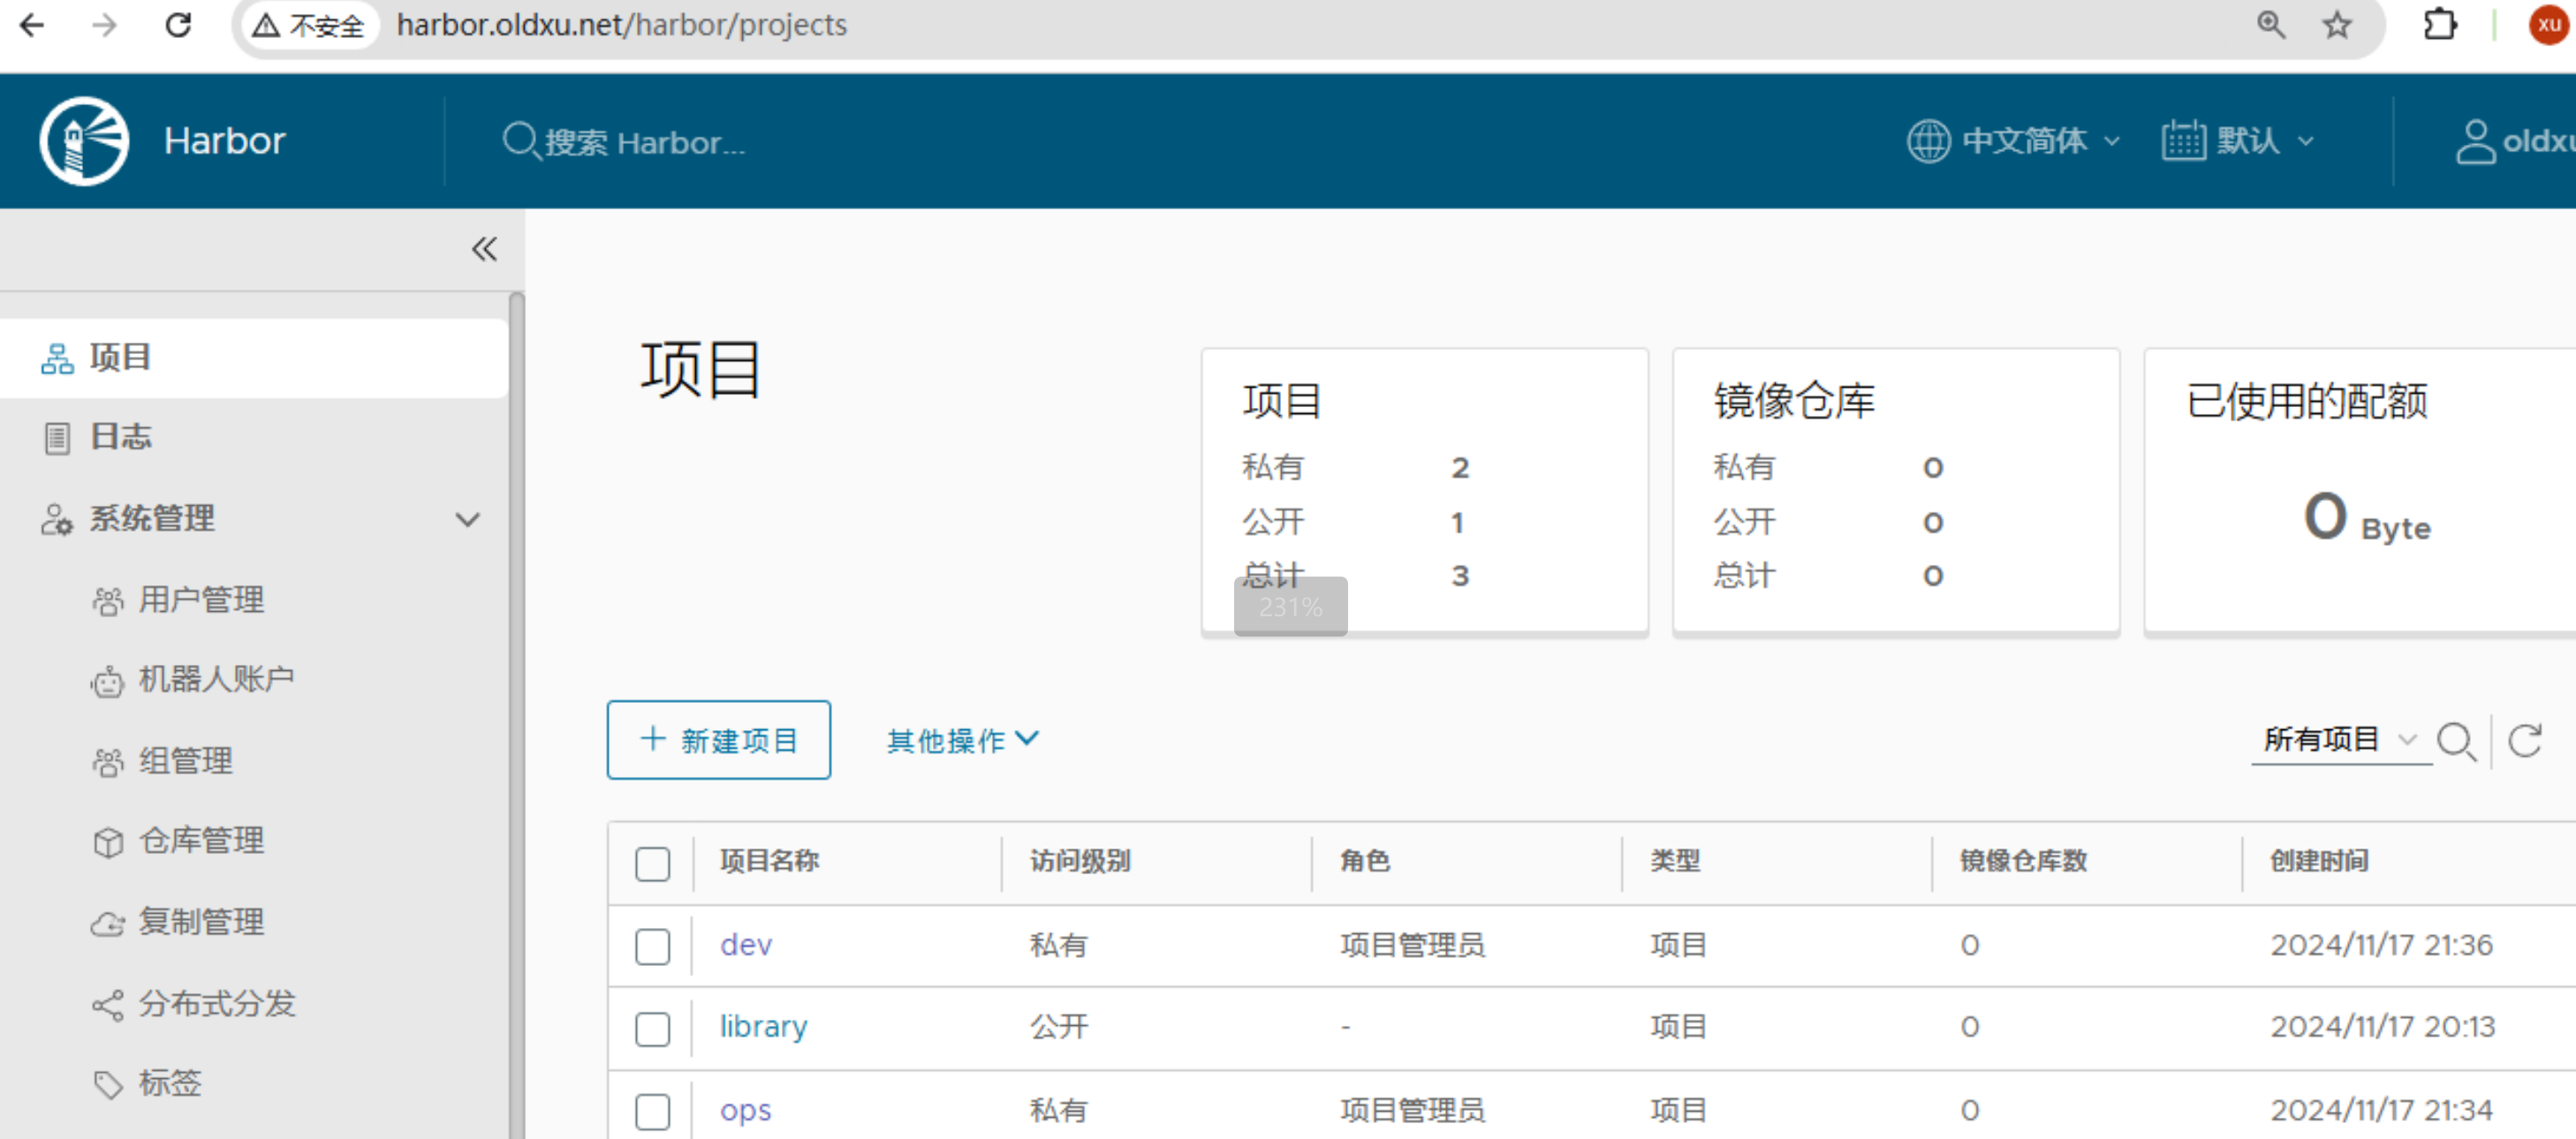This screenshot has width=2576, height=1139.
Task: Reload the browser page
Action: [178, 25]
